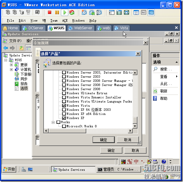Collapse the WSUS tree node
183x182 pixels.
point(6,60)
